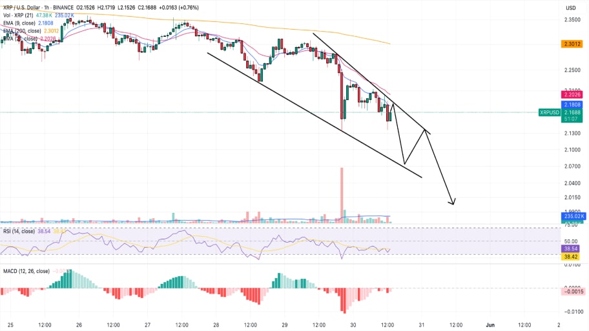Click the blue 2.1808 EMA price label
The height and width of the screenshot is (331, 589).
coord(571,104)
